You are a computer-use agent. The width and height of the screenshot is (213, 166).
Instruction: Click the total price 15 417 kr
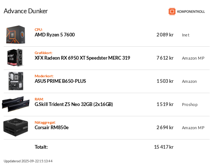tap(164, 147)
